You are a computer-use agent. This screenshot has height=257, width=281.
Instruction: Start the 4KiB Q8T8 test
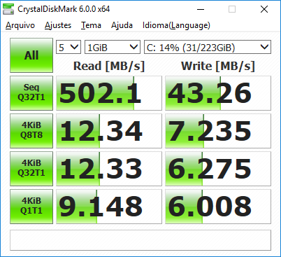click(31, 131)
